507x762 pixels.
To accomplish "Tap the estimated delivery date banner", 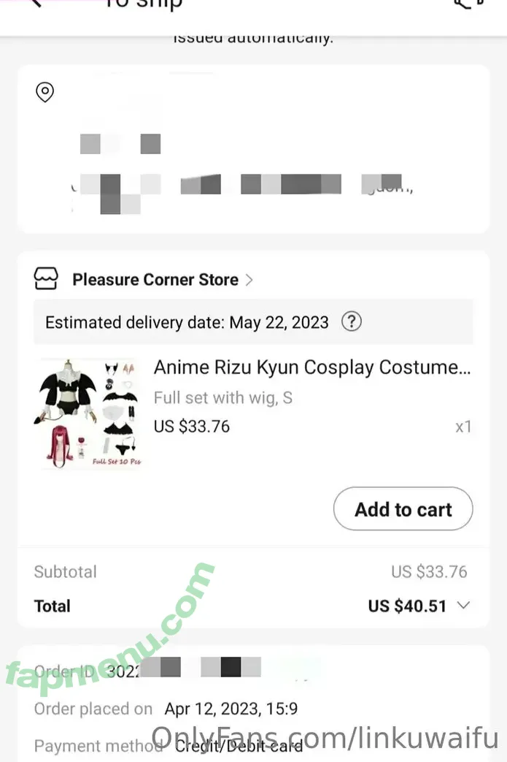I will click(x=187, y=322).
